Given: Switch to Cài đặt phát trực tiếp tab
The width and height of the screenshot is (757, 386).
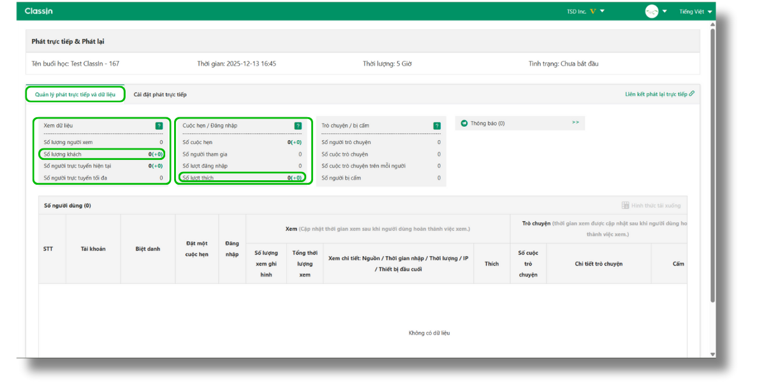Looking at the screenshot, I should (160, 95).
